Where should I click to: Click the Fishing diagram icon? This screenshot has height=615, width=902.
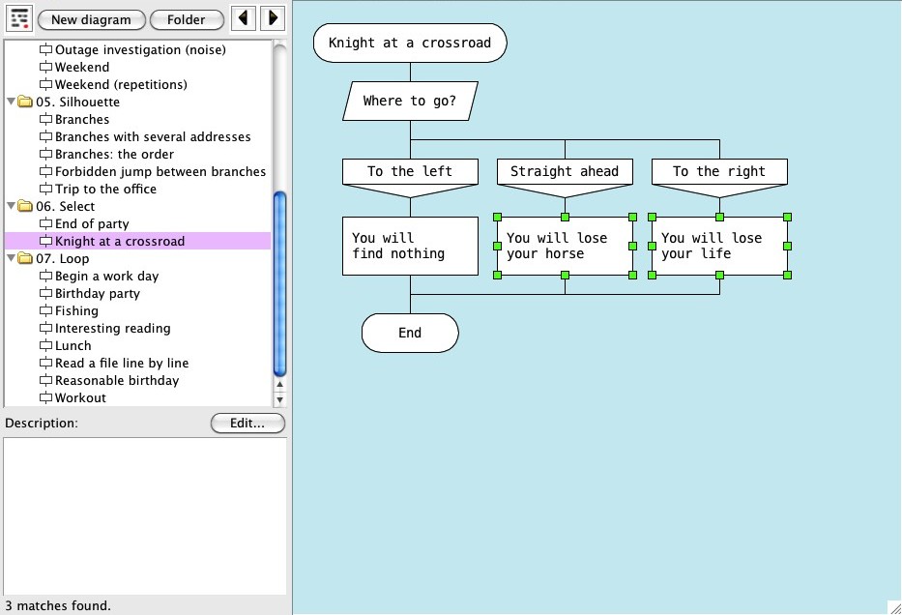(45, 311)
